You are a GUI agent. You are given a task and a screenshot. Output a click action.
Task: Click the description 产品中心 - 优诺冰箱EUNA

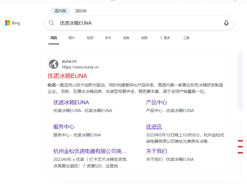170,111
